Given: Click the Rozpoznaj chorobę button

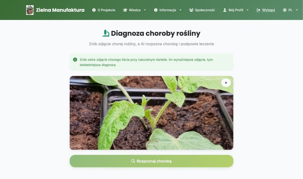Looking at the screenshot, I should 151,161.
